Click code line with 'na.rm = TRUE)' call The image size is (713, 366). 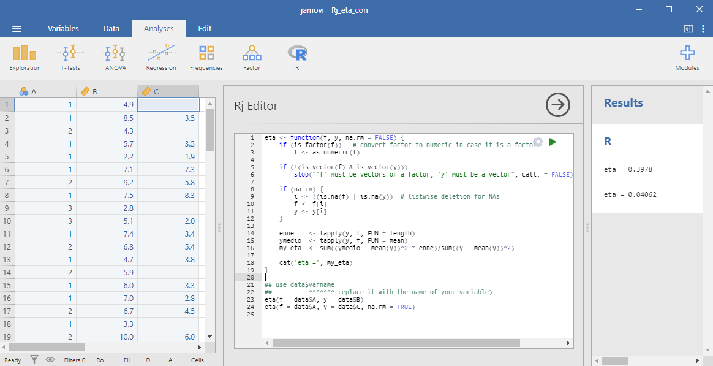[x=340, y=307]
